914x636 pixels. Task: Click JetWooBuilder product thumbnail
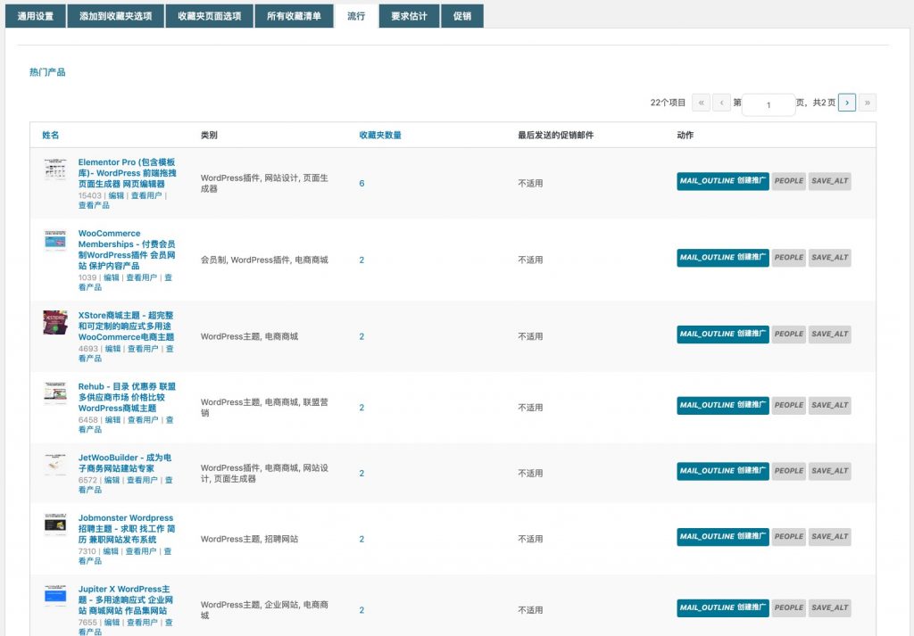pos(55,465)
